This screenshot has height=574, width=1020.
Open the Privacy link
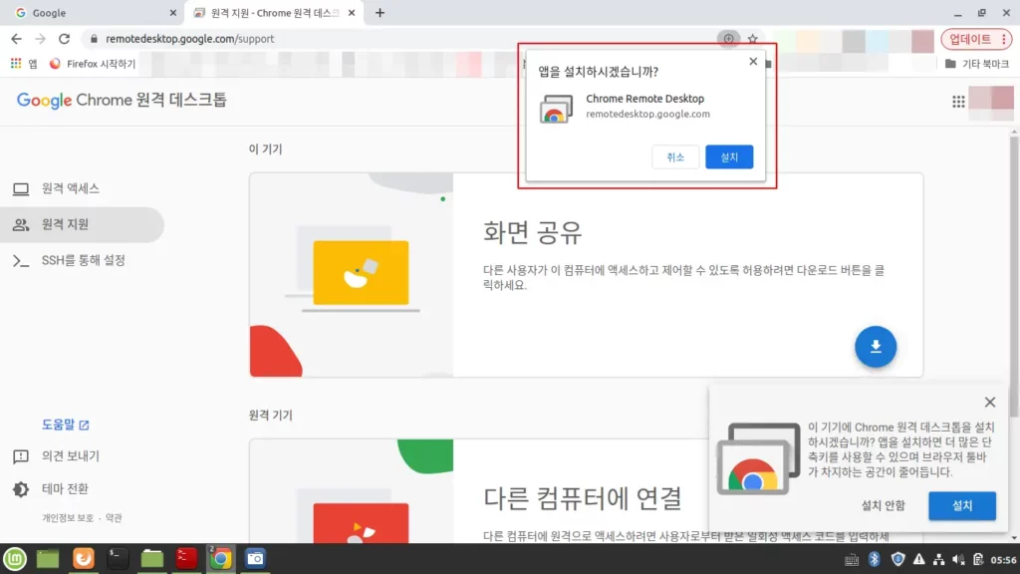click(68, 518)
